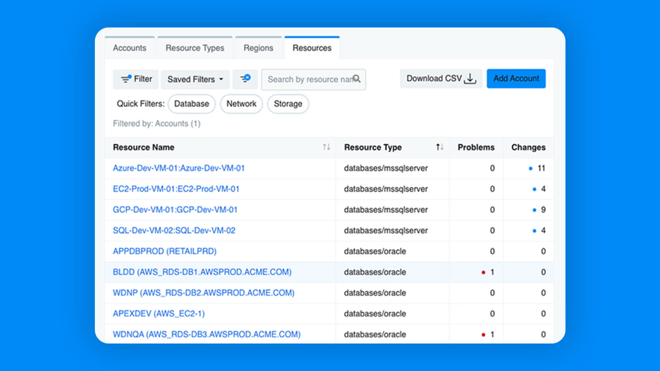Toggle sort order on Resource Name column

(x=327, y=147)
